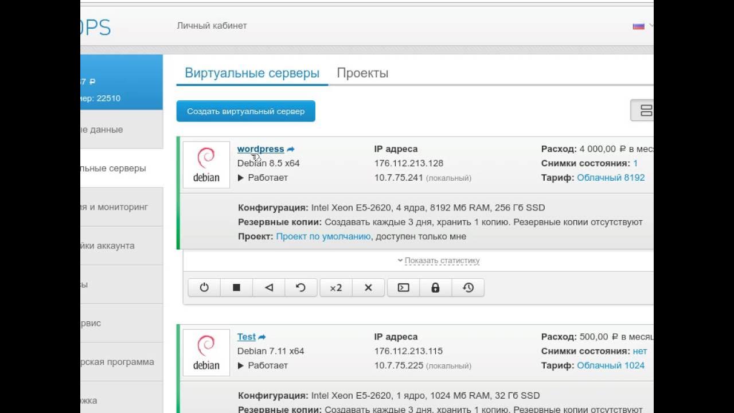The width and height of the screenshot is (734, 413).
Task: Click the power icon for wordpress server
Action: coord(204,288)
